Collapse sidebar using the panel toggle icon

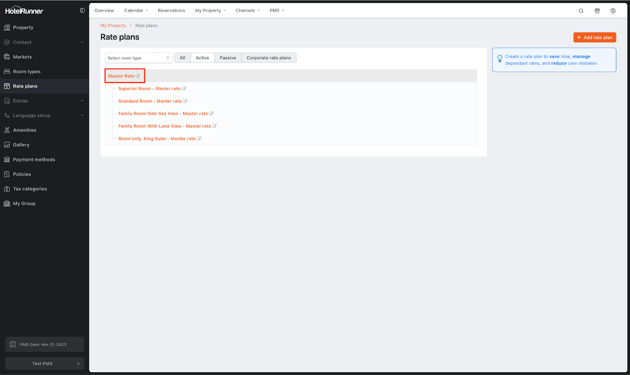tap(82, 11)
